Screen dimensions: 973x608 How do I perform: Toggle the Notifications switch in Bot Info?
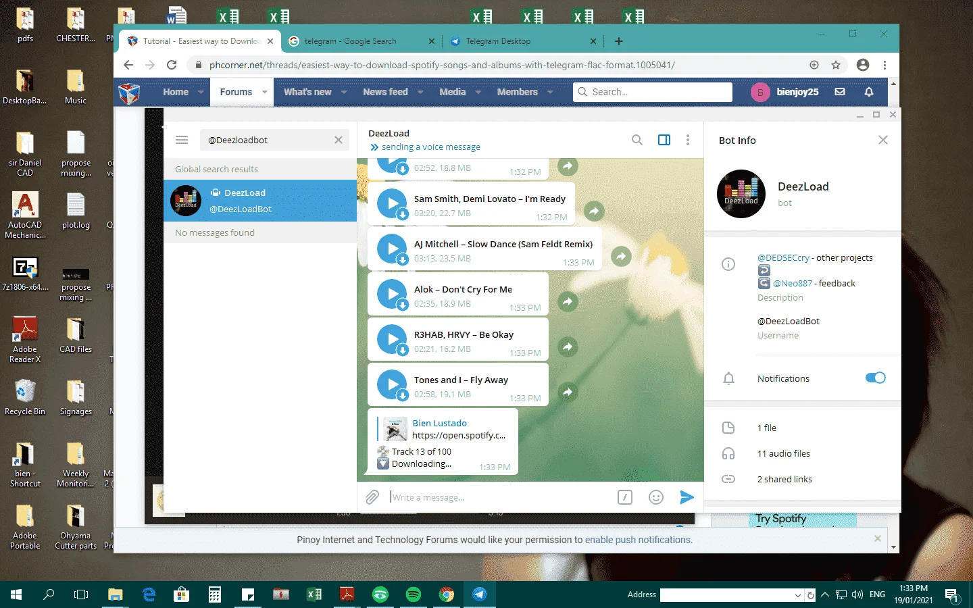875,378
